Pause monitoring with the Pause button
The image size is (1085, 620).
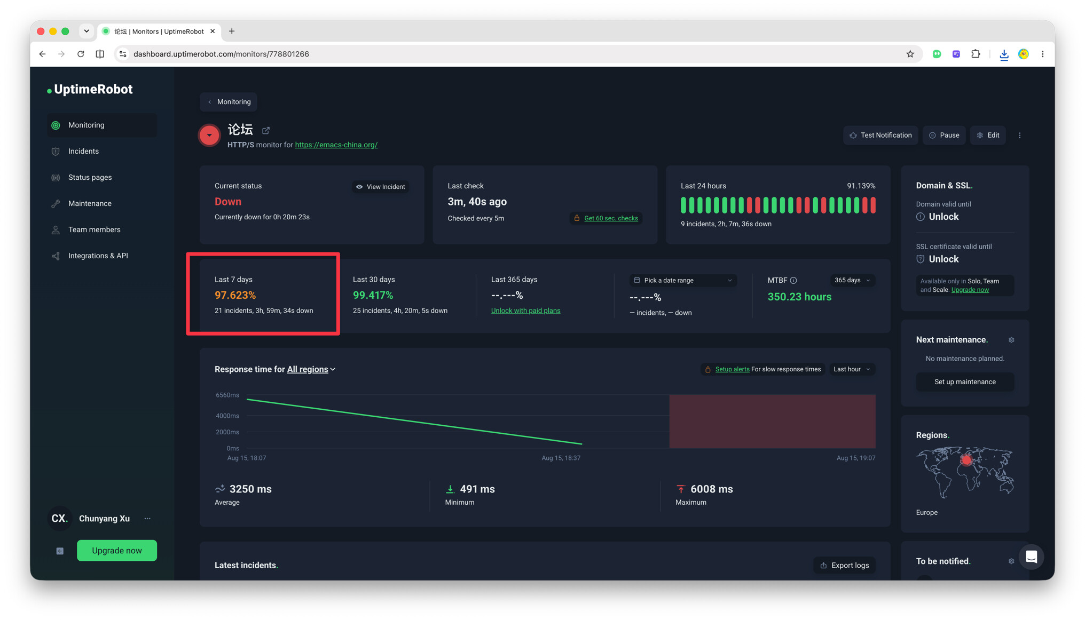tap(944, 136)
